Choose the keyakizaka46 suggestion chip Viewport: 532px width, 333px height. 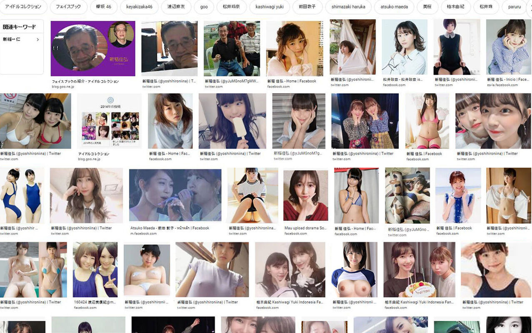pyautogui.click(x=139, y=7)
